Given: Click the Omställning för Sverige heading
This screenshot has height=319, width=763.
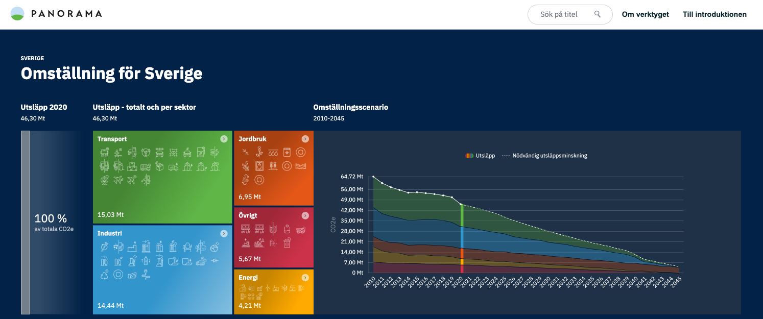Looking at the screenshot, I should pyautogui.click(x=111, y=73).
